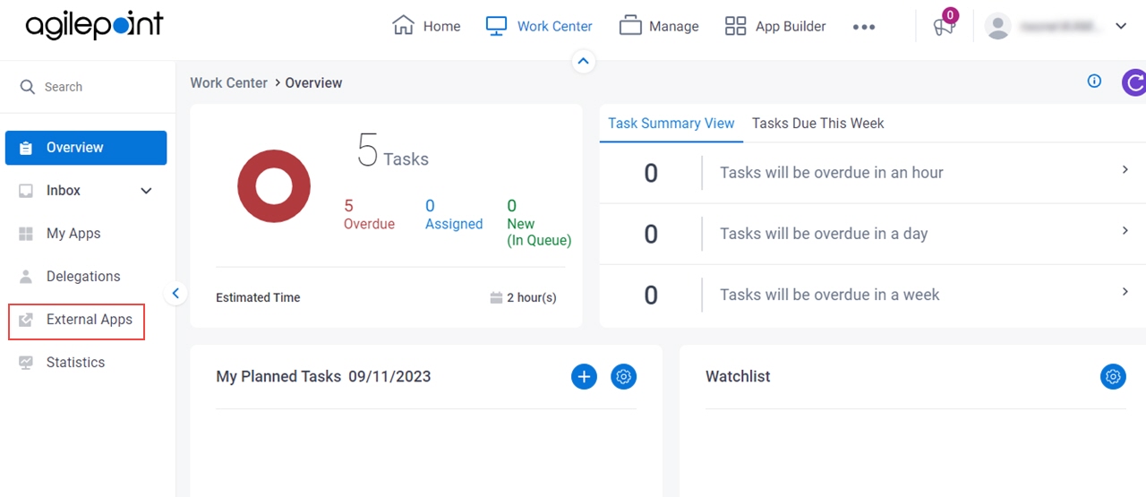
Task: Open My Planned Tasks settings gear
Action: point(624,377)
